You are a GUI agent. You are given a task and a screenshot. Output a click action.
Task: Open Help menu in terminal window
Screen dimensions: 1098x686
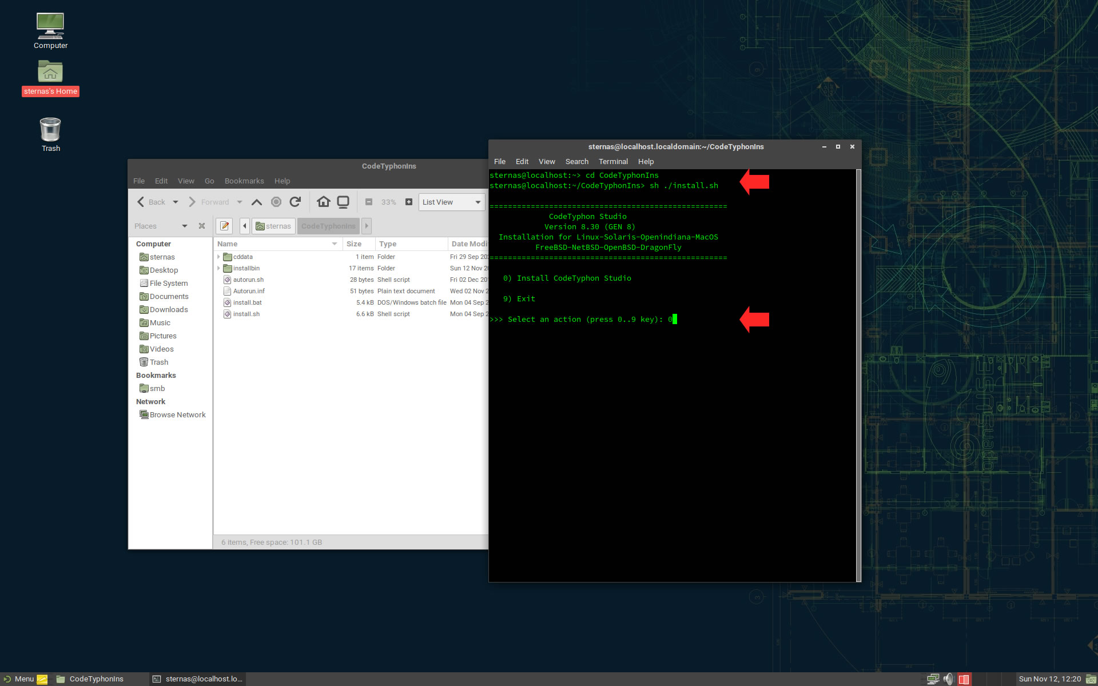pyautogui.click(x=646, y=162)
